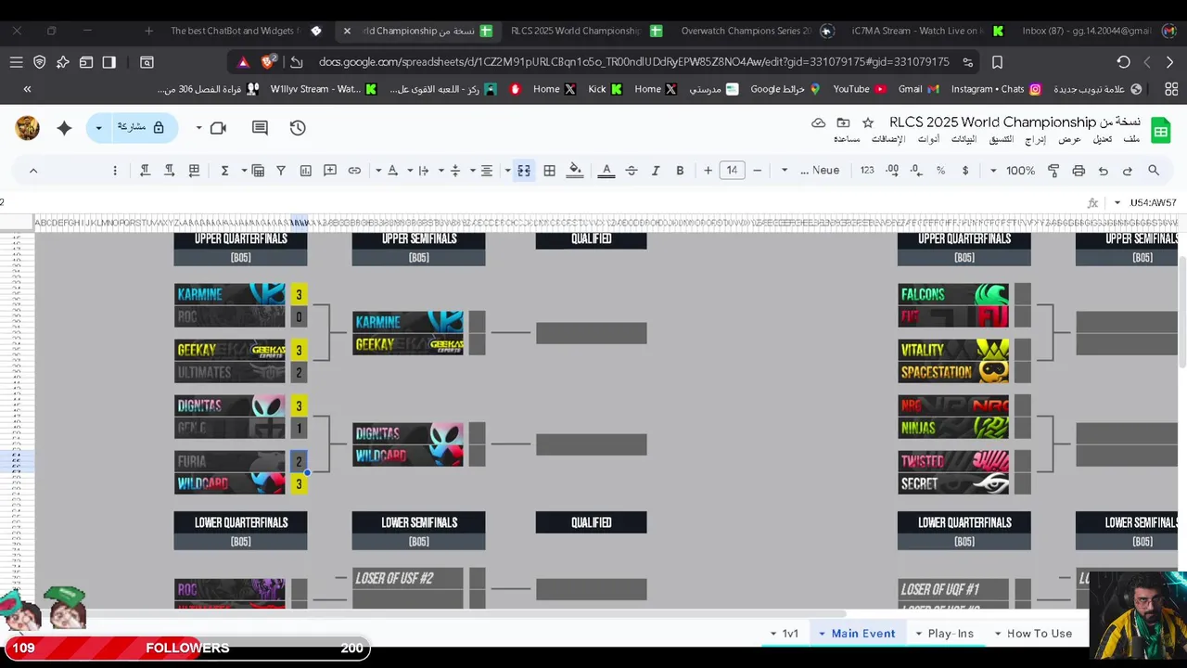Screen dimensions: 1187x668
Task: Toggle the browser sidebar panel icon
Action: (108, 62)
